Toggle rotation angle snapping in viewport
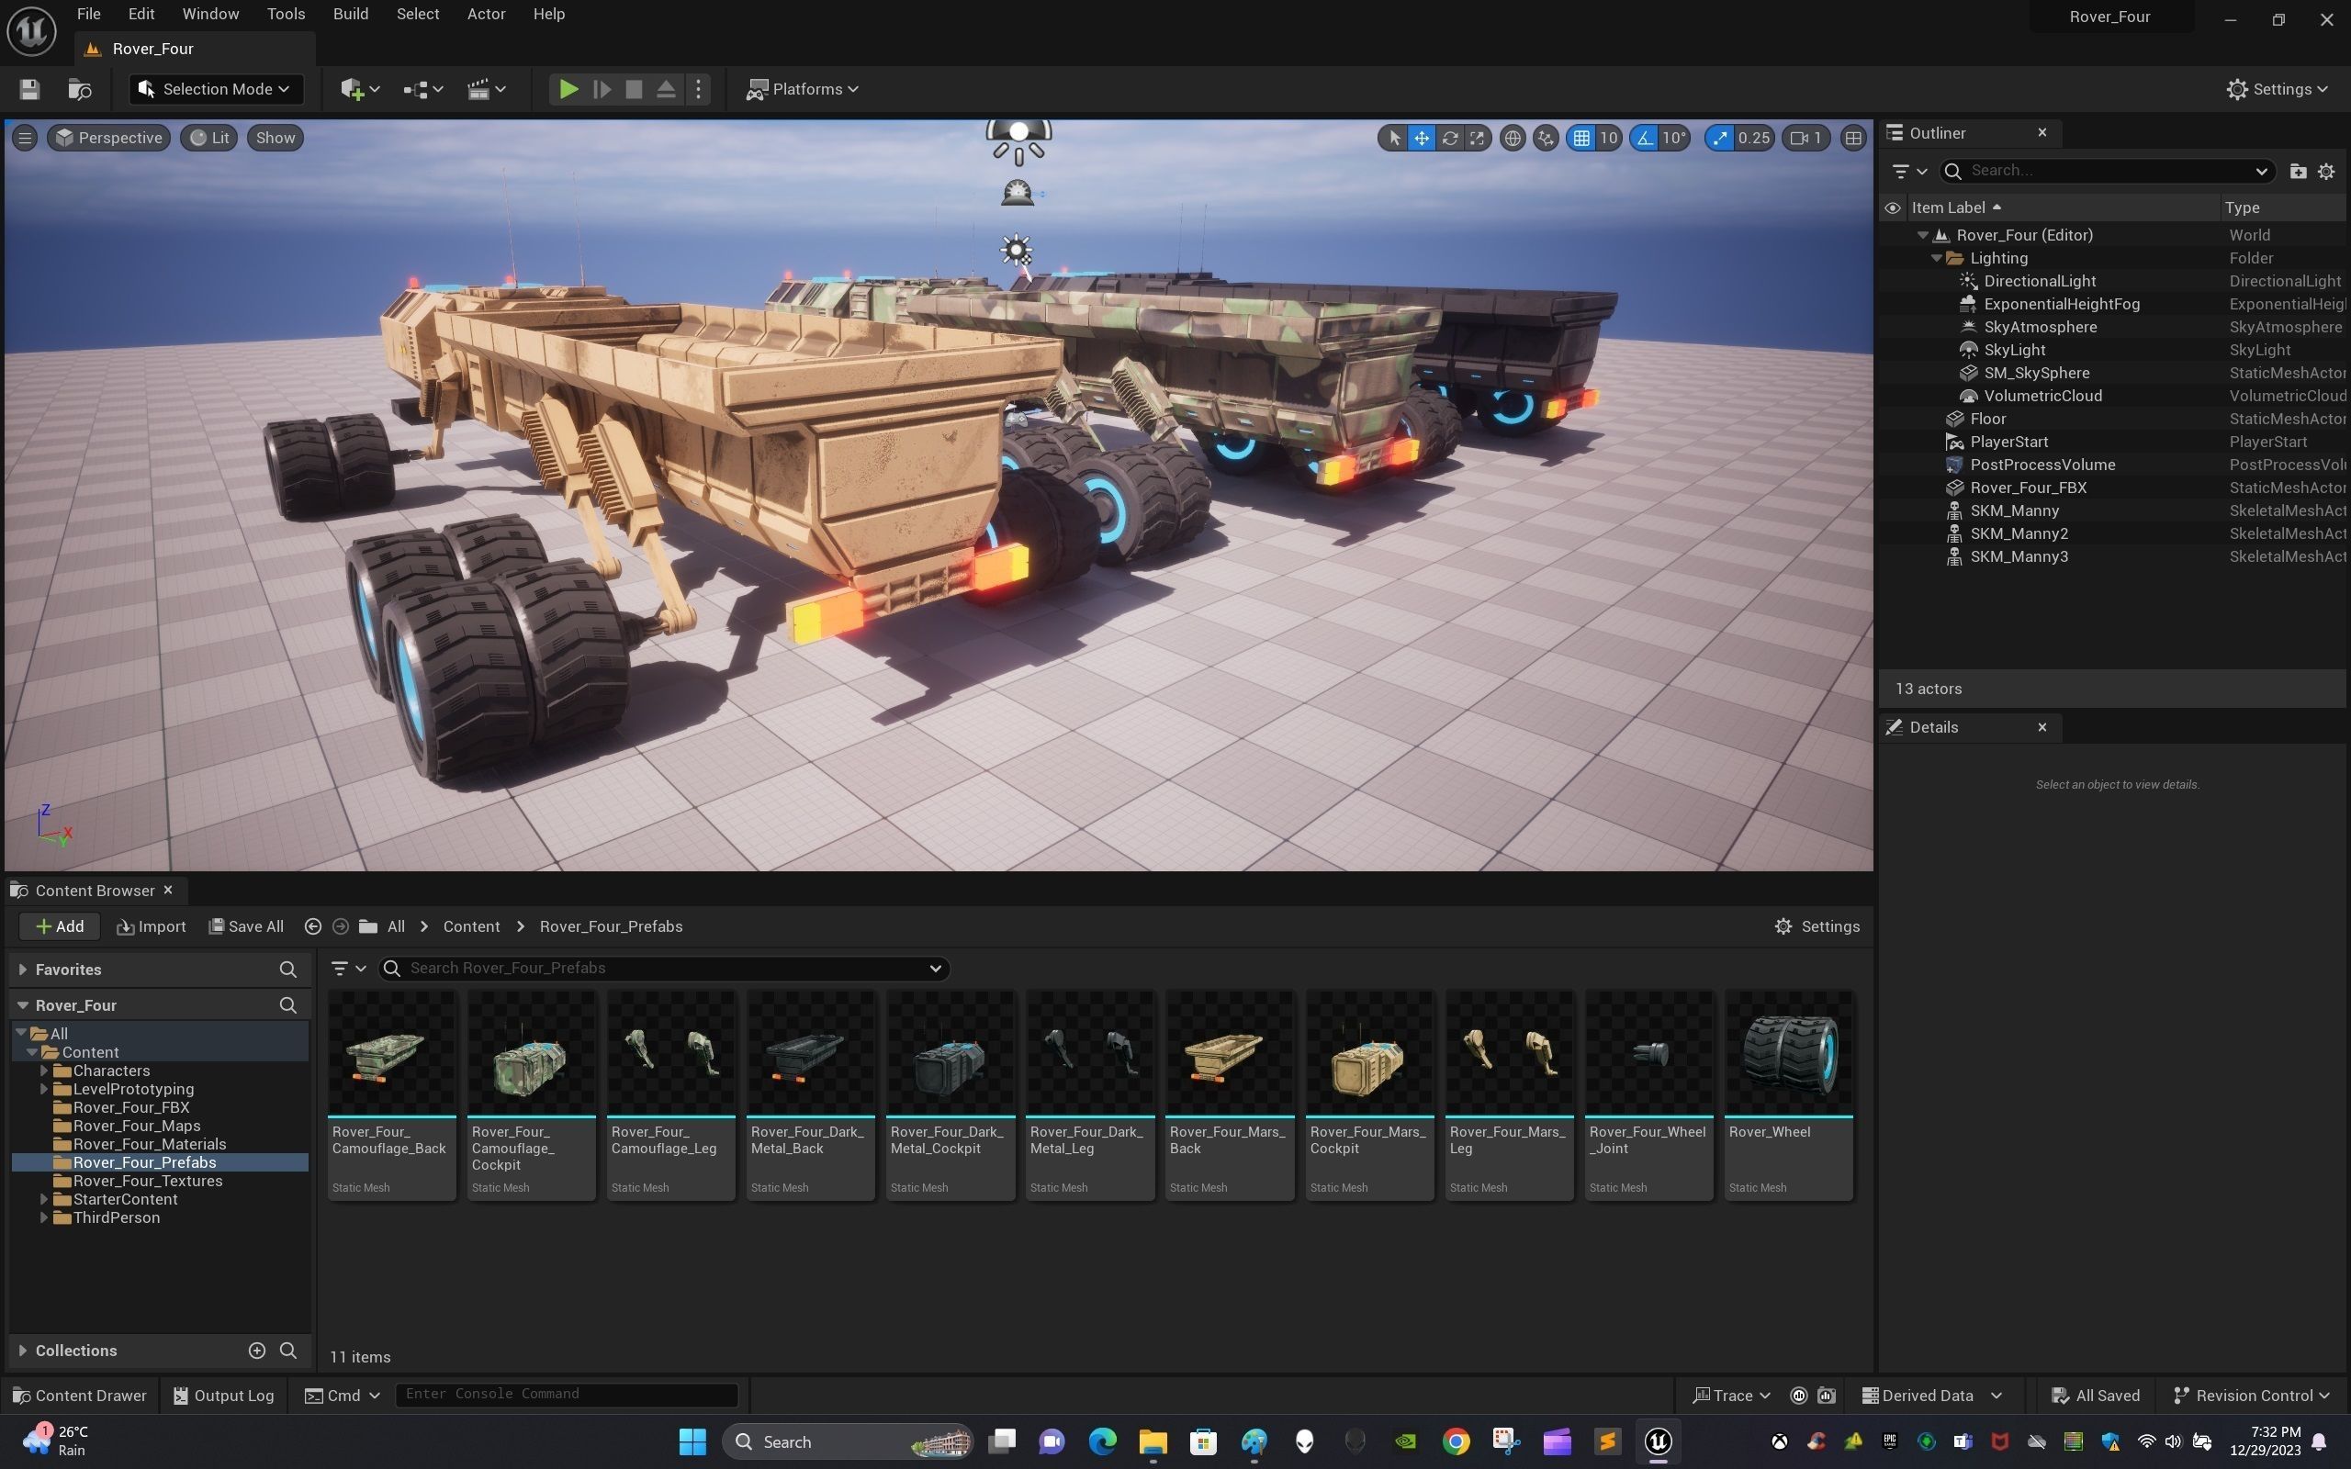The image size is (2351, 1469). (x=1645, y=138)
